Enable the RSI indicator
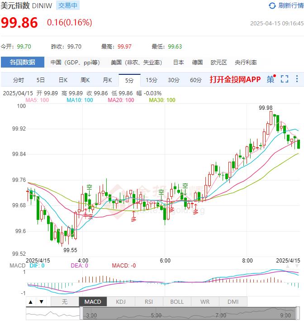 point(149,302)
